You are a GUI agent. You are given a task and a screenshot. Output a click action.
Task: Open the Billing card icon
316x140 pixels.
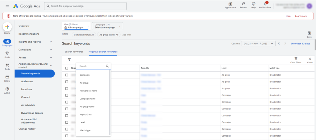[7, 77]
